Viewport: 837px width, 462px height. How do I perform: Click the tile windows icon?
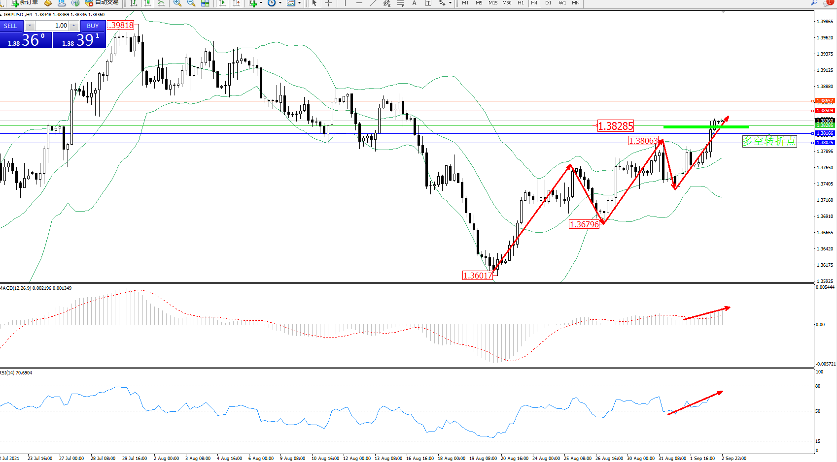click(205, 3)
